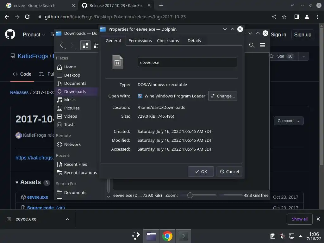Viewport: 324px width, 243px height.
Task: Open the muted volume tray icon
Action: coord(282,236)
